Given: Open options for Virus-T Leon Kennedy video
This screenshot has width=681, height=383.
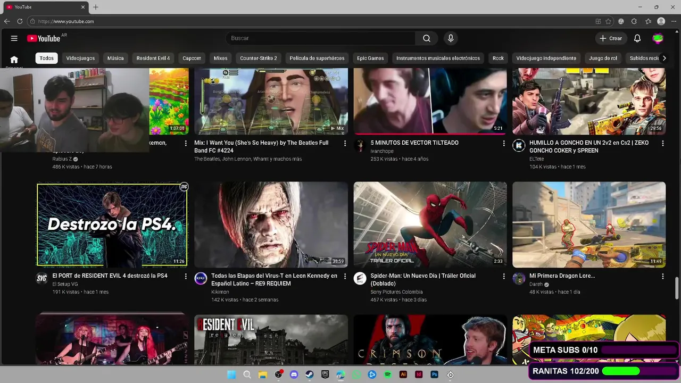Looking at the screenshot, I should (345, 276).
